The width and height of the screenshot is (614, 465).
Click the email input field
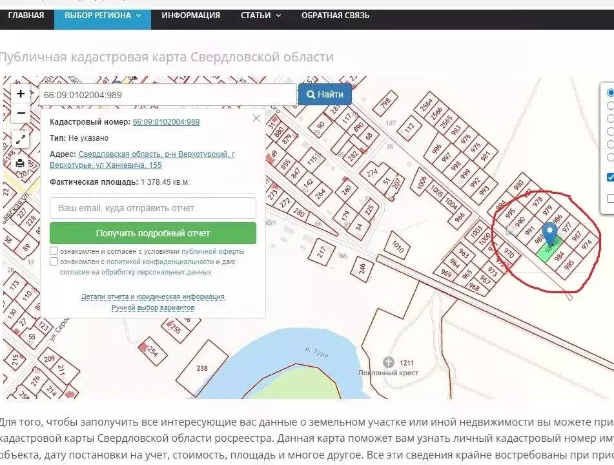[153, 208]
